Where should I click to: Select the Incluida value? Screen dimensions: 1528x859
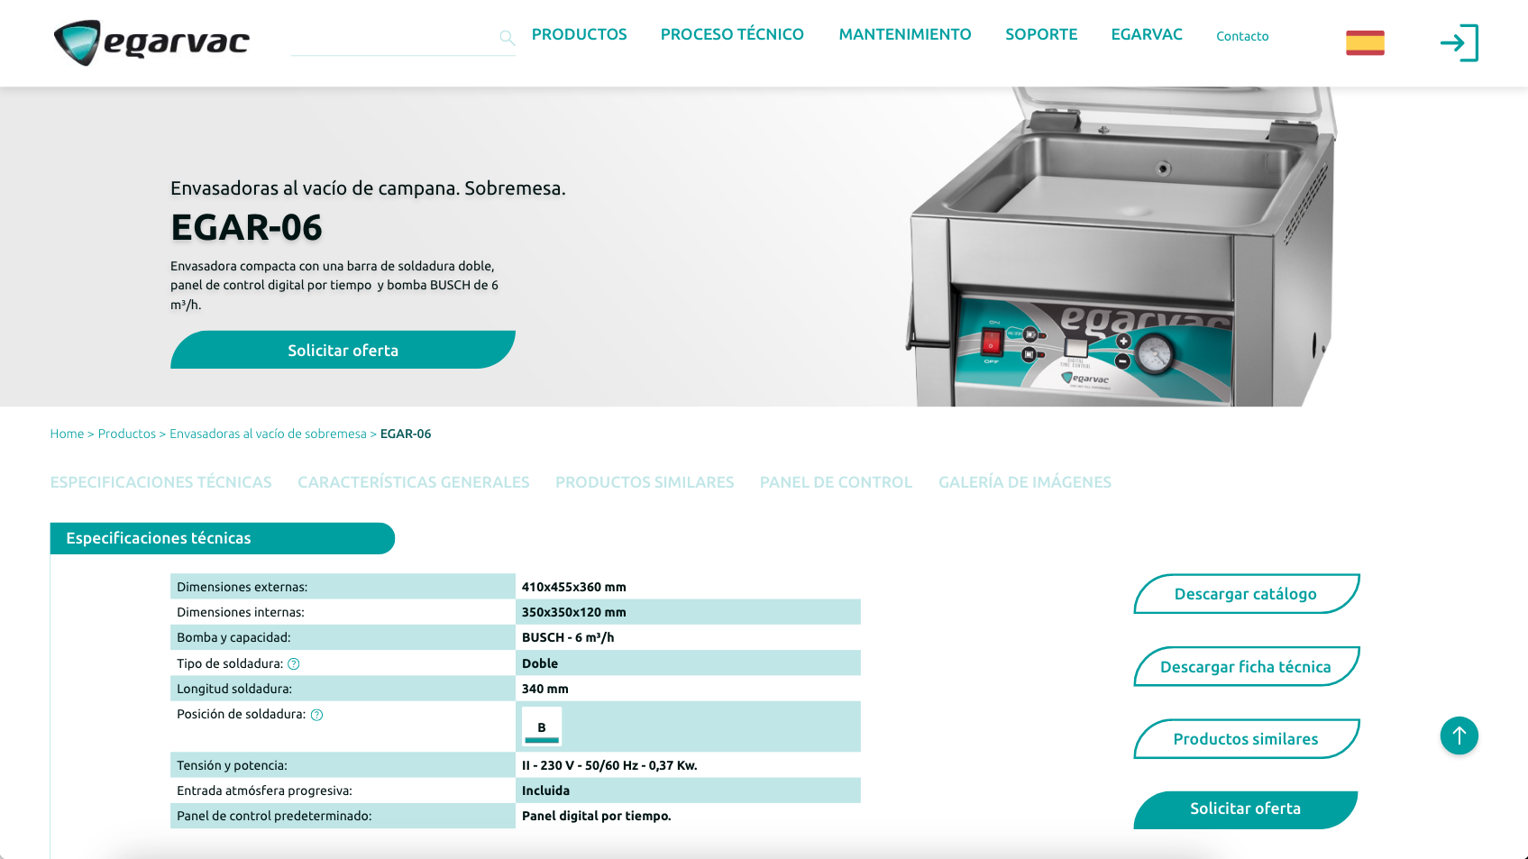click(545, 790)
